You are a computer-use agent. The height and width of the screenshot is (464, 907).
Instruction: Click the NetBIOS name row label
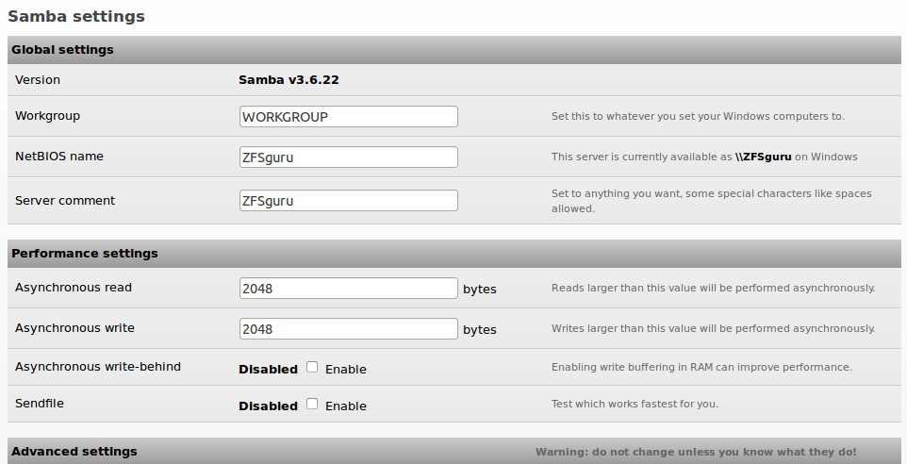[x=59, y=157]
